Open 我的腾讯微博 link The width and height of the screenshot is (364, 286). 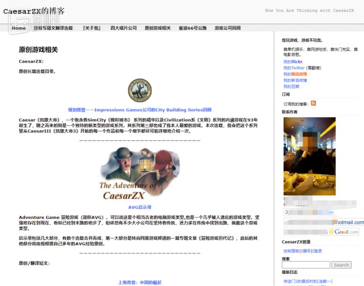point(295,74)
